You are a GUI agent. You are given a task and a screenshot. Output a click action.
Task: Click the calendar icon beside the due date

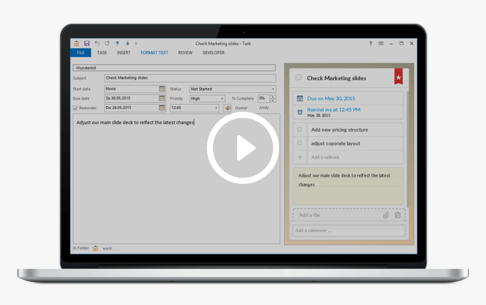[300, 98]
